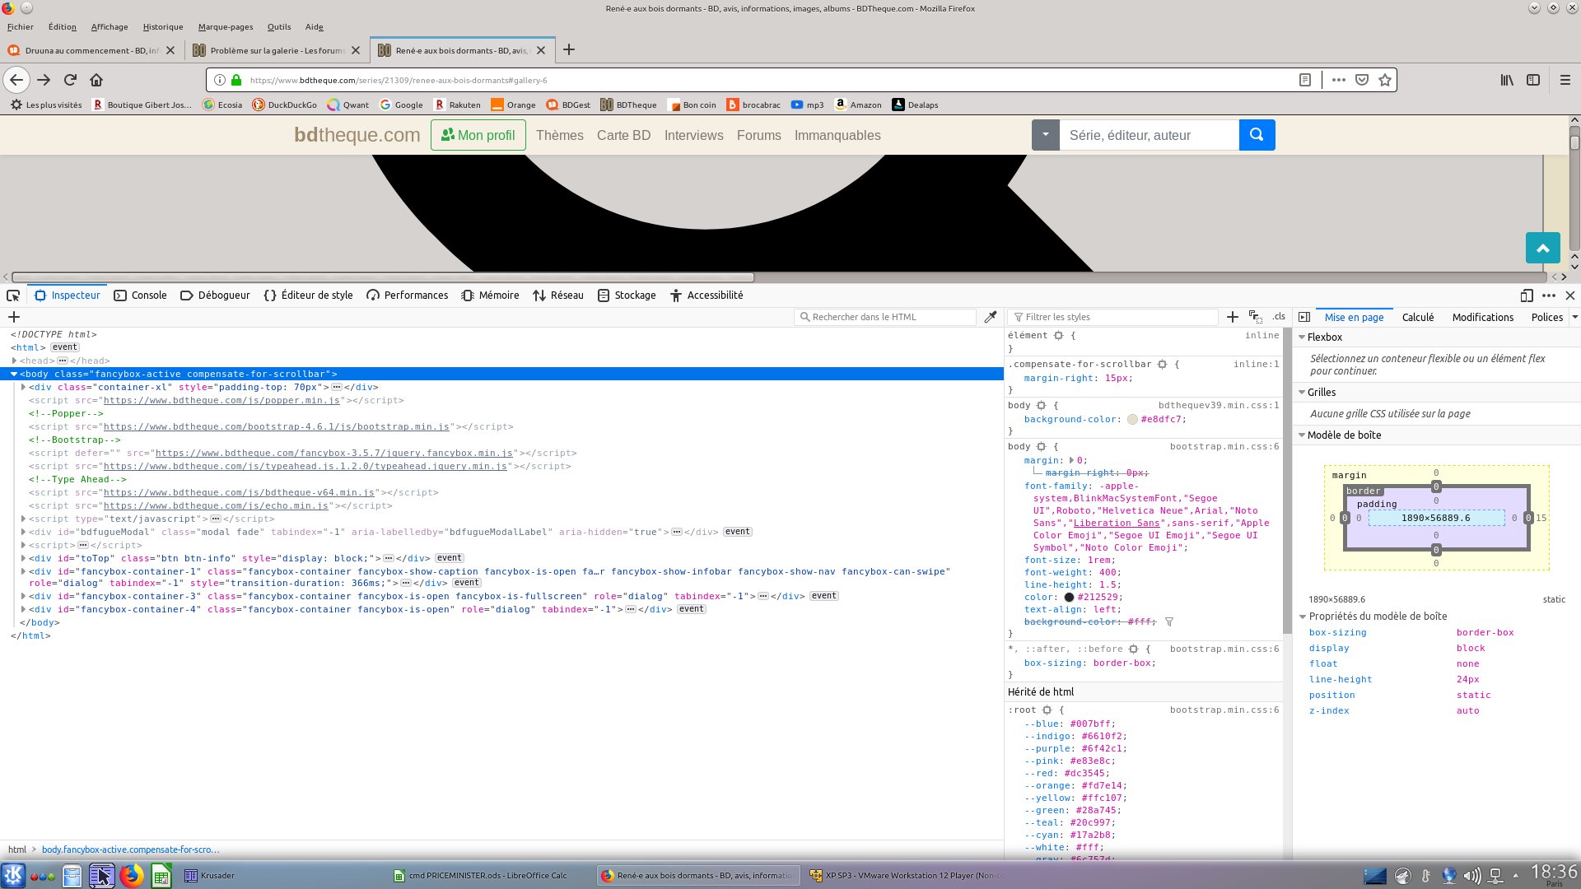The width and height of the screenshot is (1581, 889).
Task: Open a new browser tab
Action: point(568,50)
